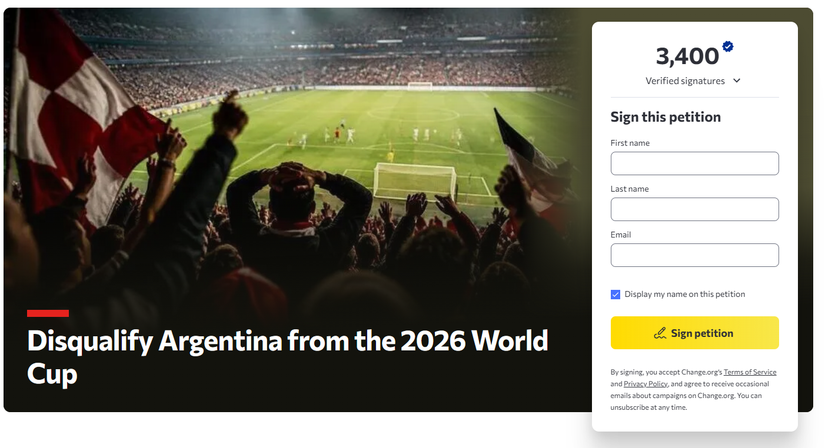Click the 'Display my name on this petition' label

click(x=685, y=294)
